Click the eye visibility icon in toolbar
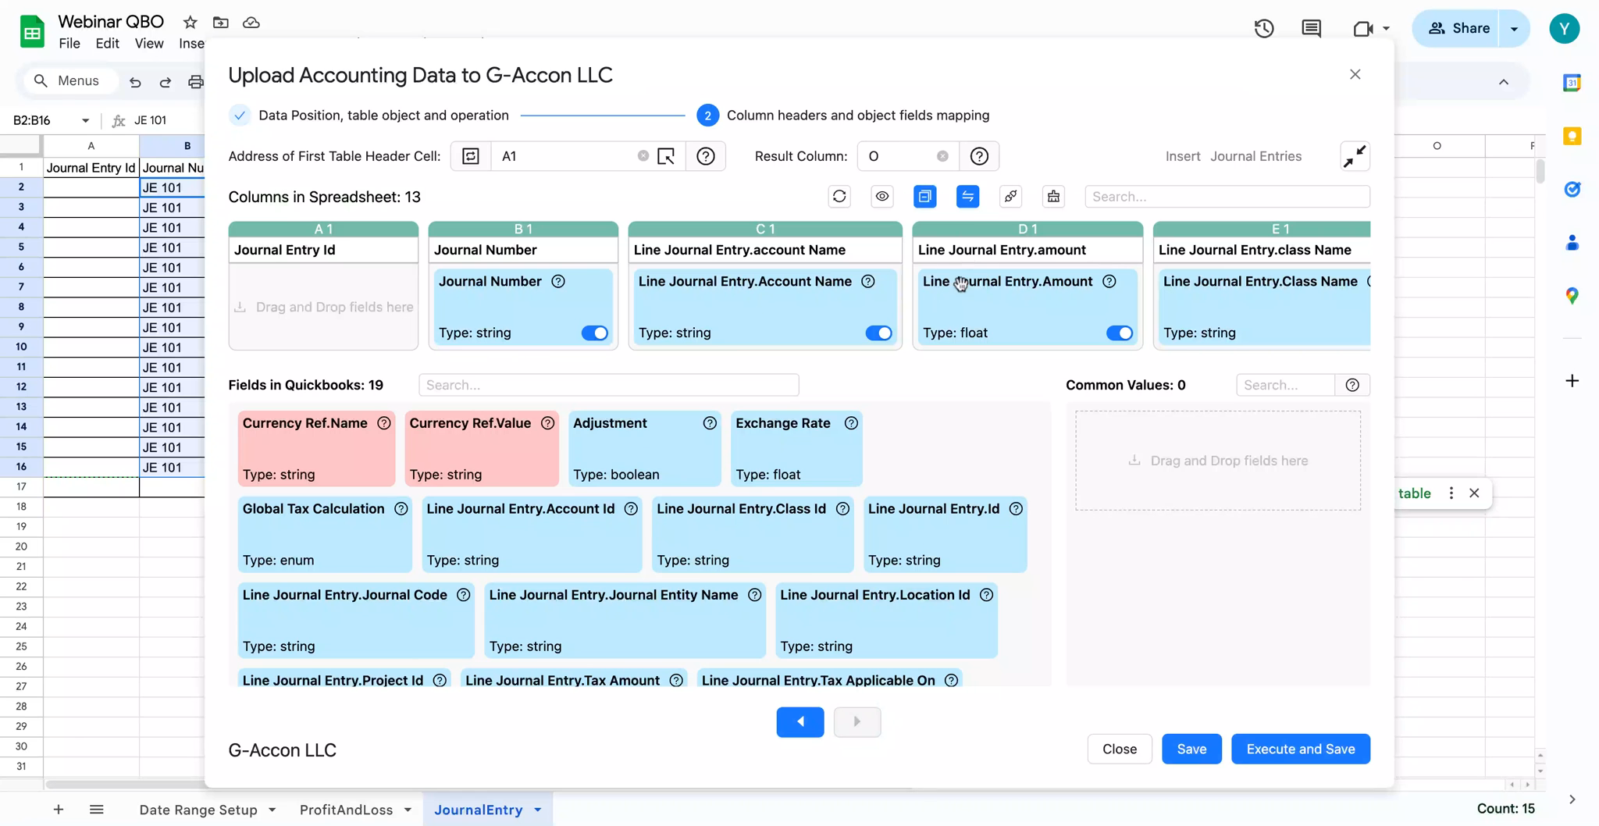This screenshot has height=826, width=1599. click(x=882, y=197)
